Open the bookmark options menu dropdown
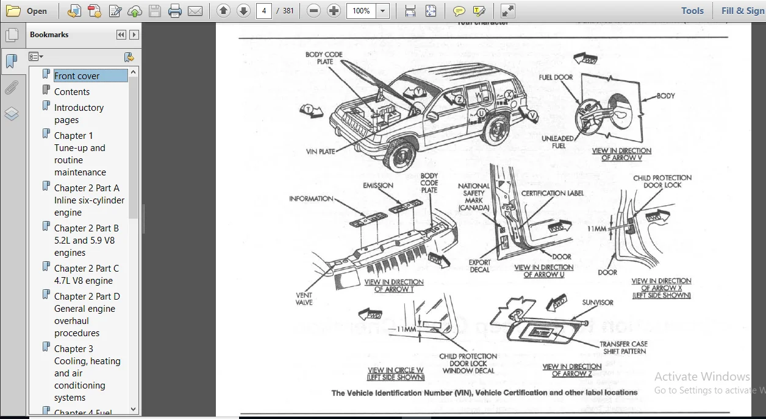This screenshot has height=419, width=766. (x=36, y=57)
